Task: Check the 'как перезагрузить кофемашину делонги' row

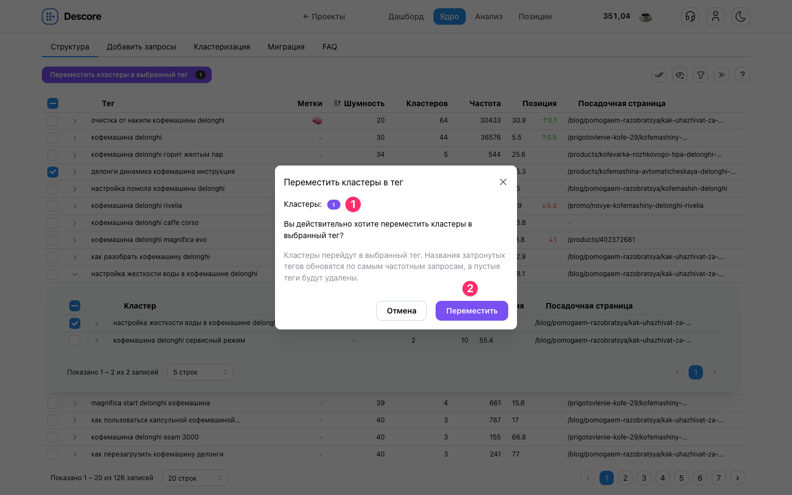Action: 53,454
